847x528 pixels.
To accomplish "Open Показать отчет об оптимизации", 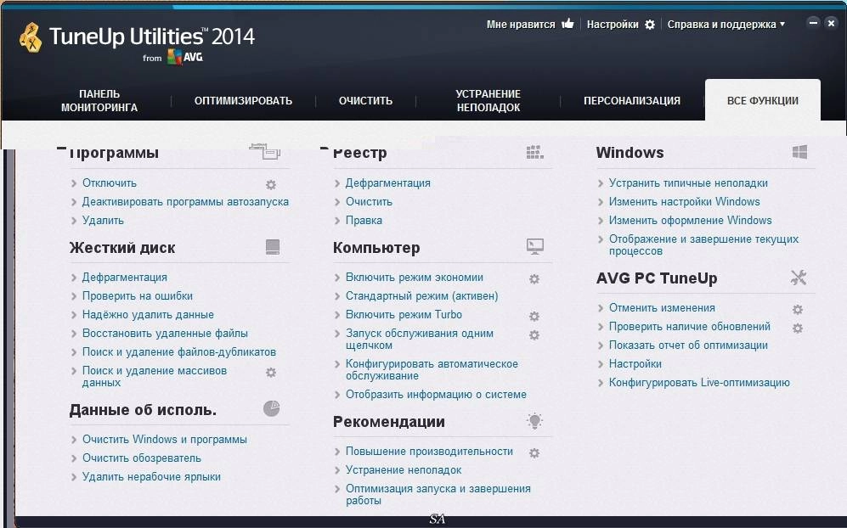I will 688,345.
